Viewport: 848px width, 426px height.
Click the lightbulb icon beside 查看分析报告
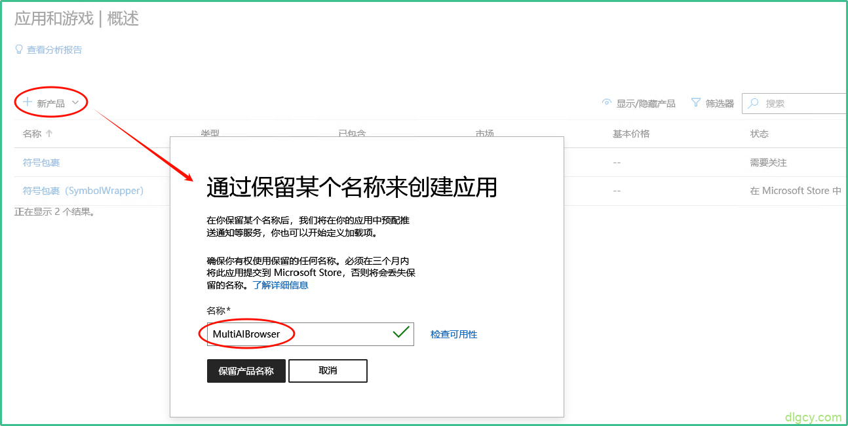[x=18, y=49]
